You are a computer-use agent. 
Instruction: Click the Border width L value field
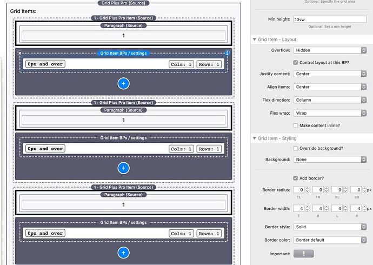pyautogui.click(x=337, y=208)
